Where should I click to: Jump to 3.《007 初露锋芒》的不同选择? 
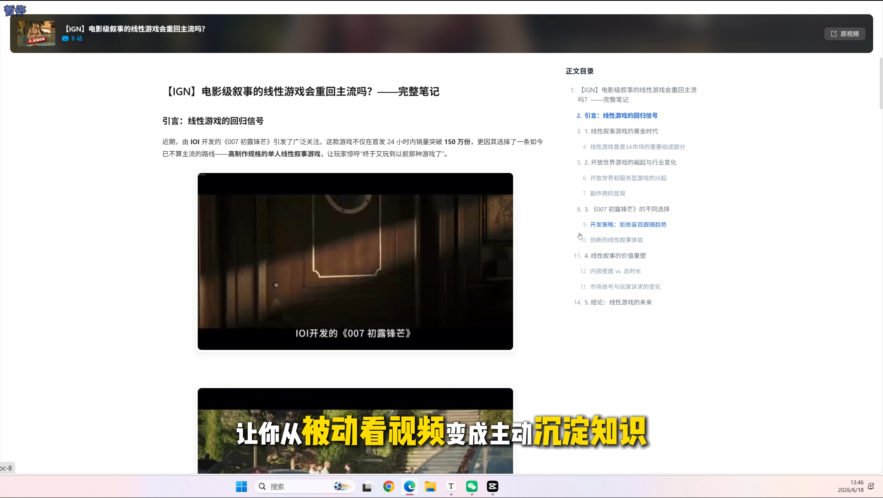coord(627,209)
